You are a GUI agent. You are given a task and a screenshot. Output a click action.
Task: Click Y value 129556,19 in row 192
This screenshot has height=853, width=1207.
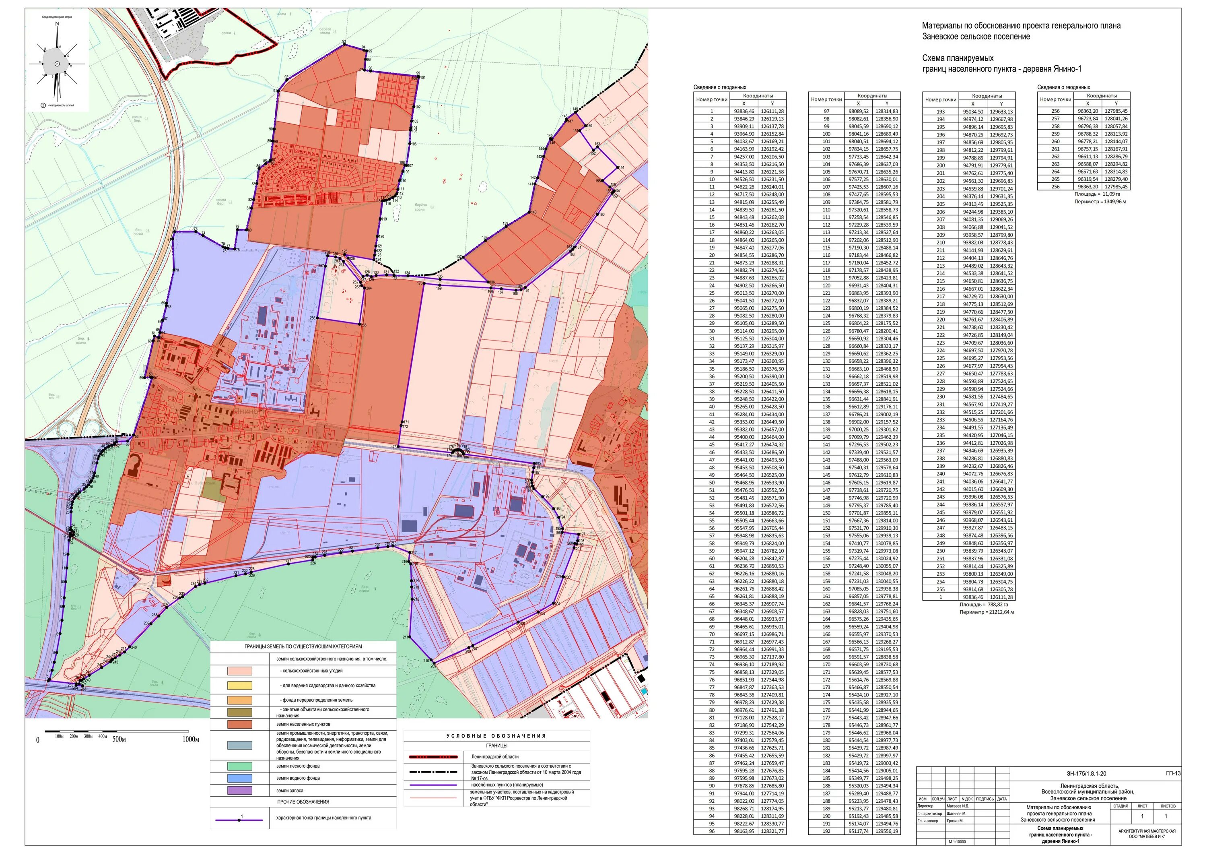coord(887,831)
